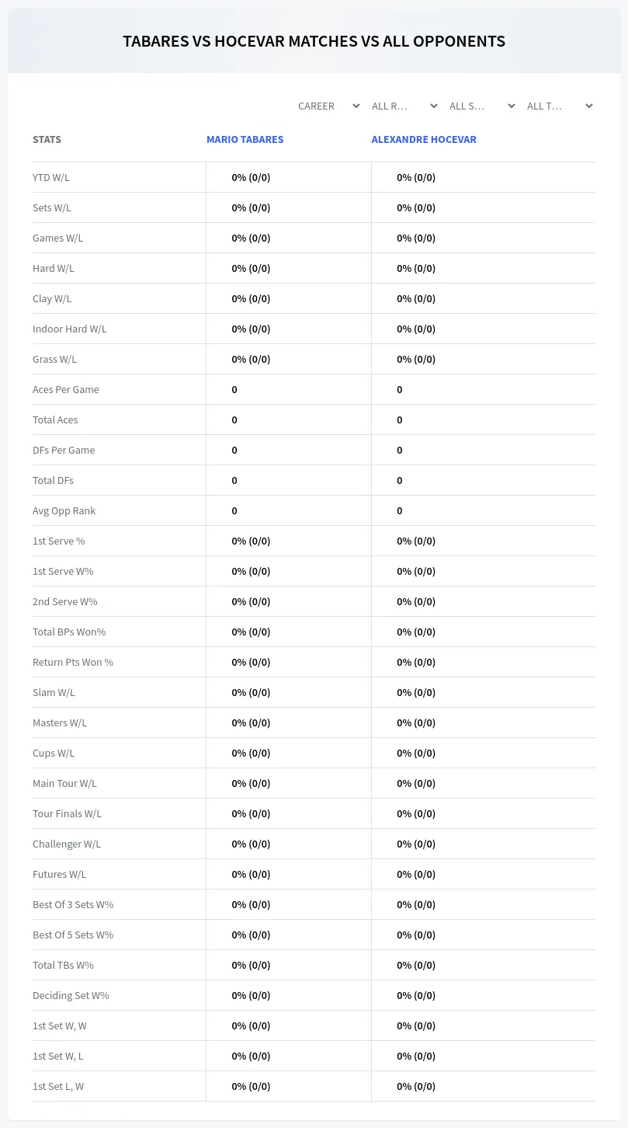Select the YTD W/L stats row
This screenshot has width=628, height=1128.
click(314, 177)
